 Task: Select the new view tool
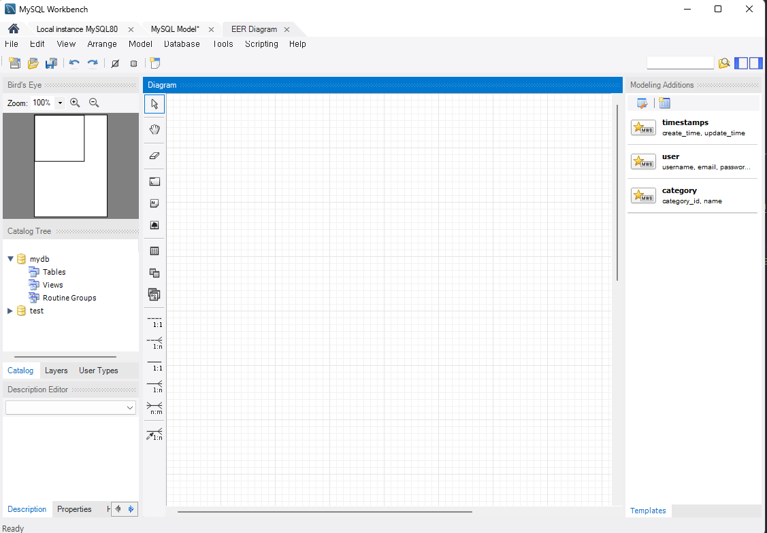(x=154, y=273)
